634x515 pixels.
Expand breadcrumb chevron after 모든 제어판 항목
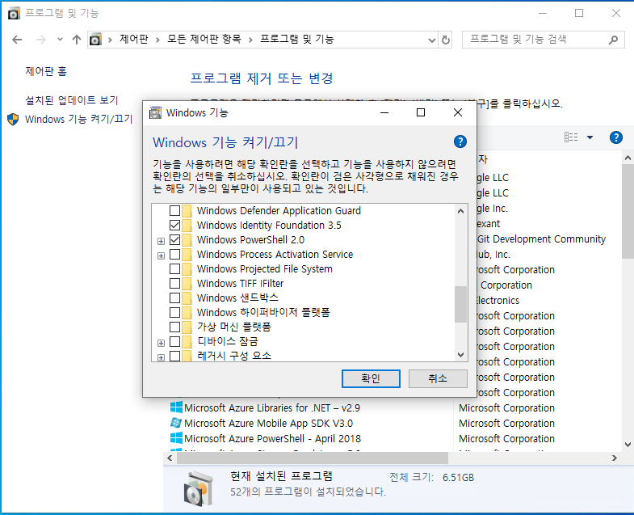click(x=250, y=40)
